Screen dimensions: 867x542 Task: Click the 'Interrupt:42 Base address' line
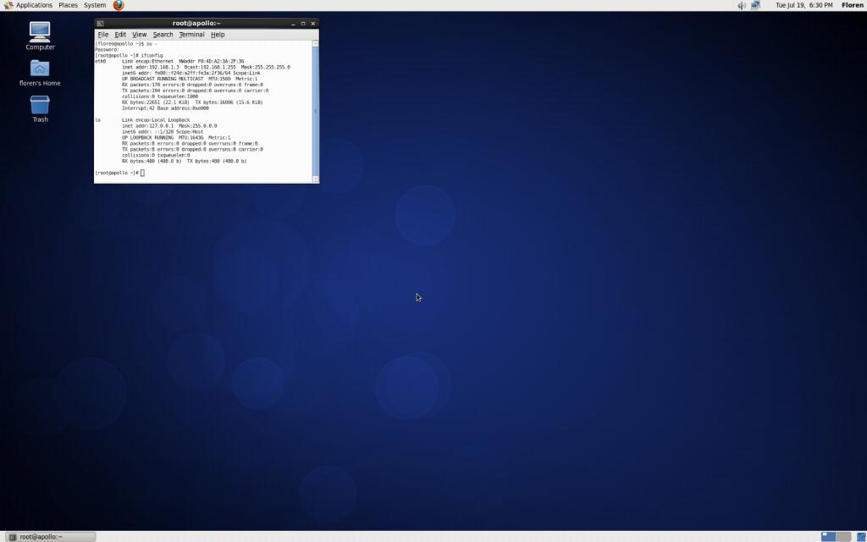coord(165,108)
